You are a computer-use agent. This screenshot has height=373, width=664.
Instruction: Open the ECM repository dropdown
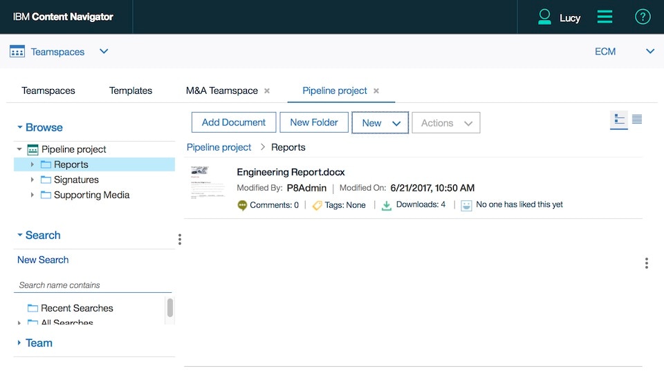pos(649,52)
